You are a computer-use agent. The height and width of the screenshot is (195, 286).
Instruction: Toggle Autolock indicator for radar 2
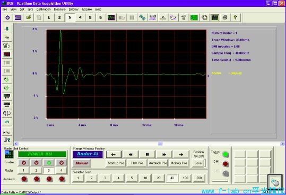(37, 179)
